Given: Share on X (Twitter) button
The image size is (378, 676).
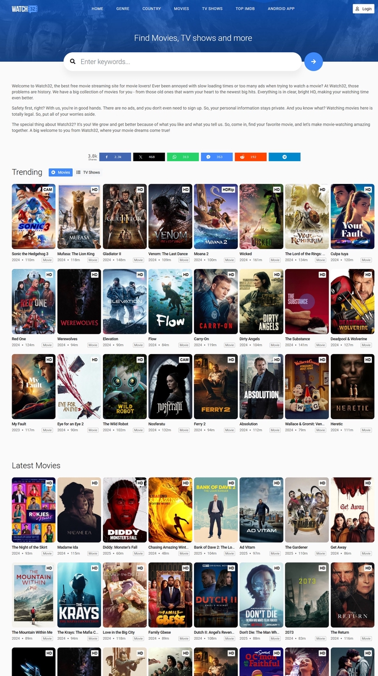Looking at the screenshot, I should [149, 157].
